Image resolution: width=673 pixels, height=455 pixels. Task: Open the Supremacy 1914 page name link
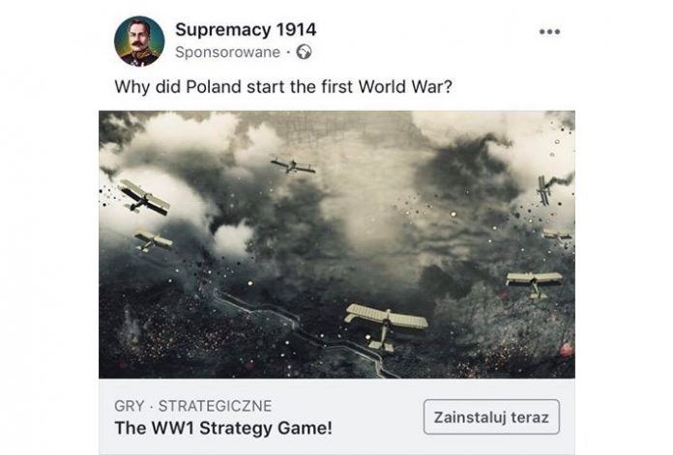tap(246, 30)
